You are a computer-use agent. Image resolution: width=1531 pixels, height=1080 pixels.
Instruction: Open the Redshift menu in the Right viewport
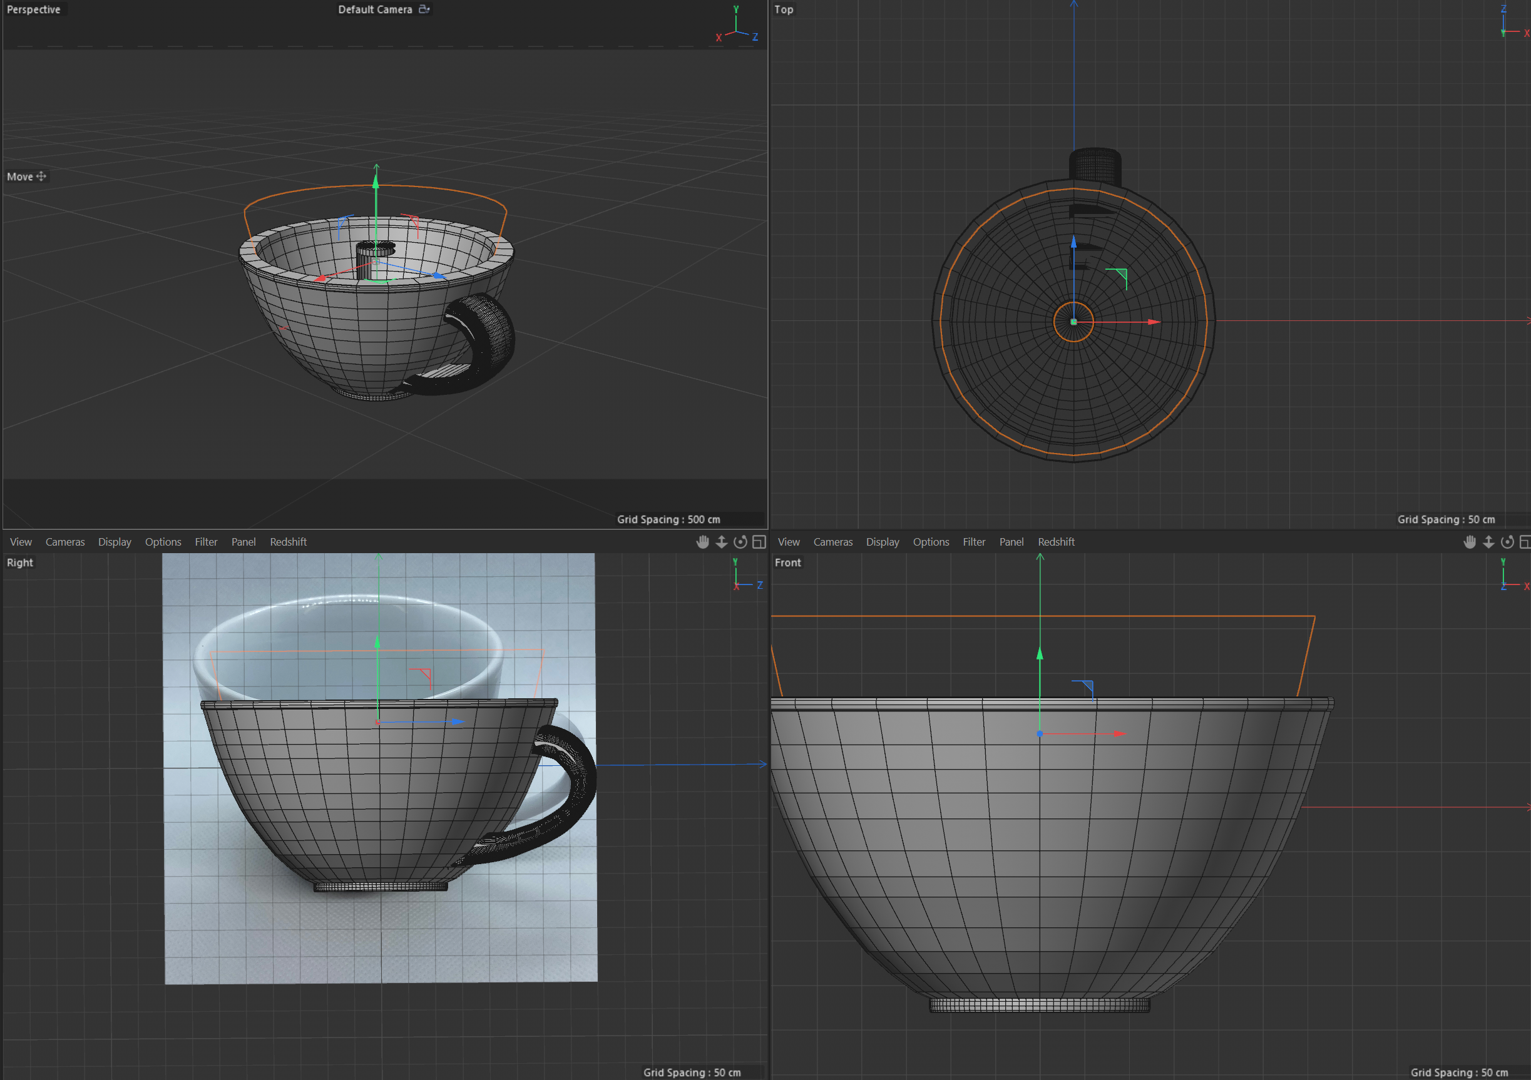pyautogui.click(x=288, y=542)
